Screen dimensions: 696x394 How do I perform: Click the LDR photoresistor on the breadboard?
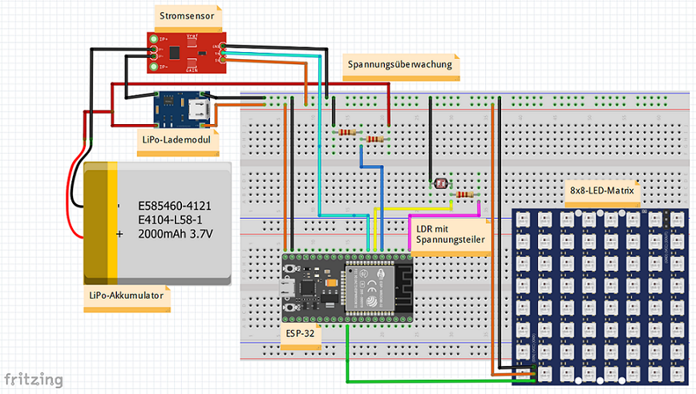pyautogui.click(x=439, y=184)
